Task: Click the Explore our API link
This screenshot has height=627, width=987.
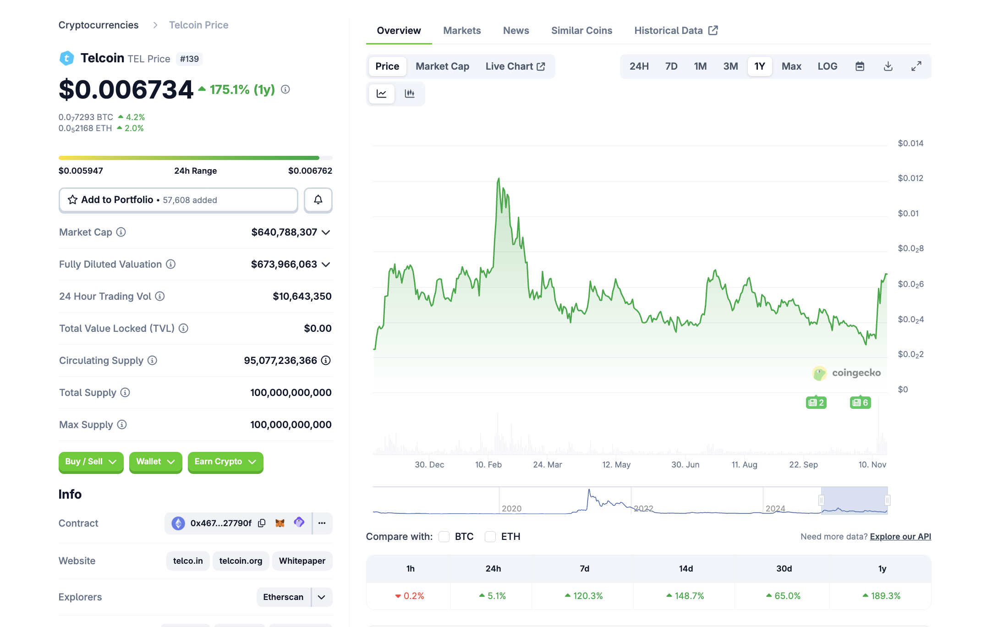Action: click(x=900, y=536)
